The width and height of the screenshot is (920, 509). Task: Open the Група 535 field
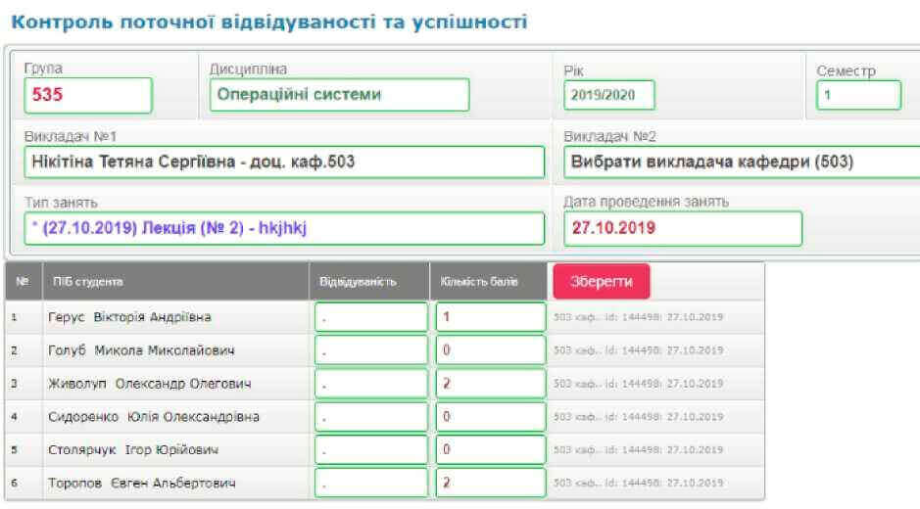88,95
